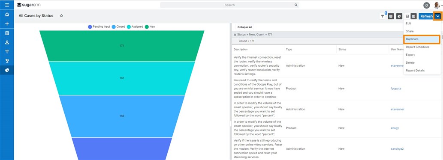Click the green 171 funnel segment
The width and height of the screenshot is (443, 160).
click(x=122, y=46)
